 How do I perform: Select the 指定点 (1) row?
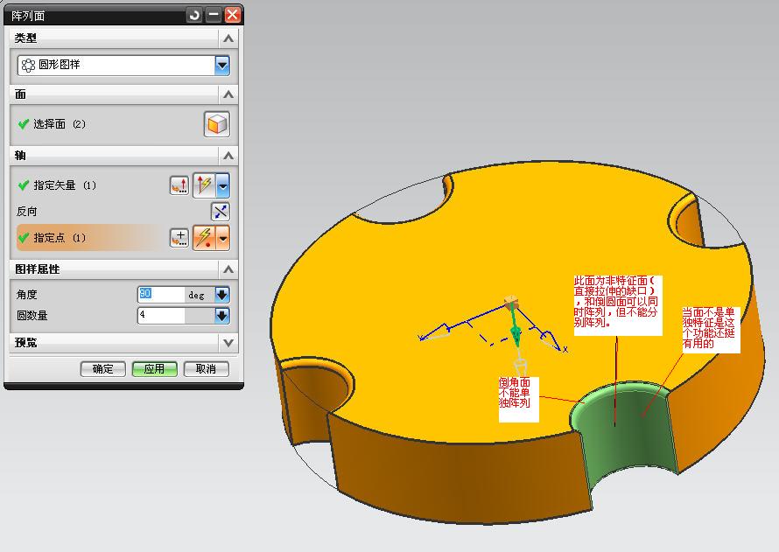91,238
